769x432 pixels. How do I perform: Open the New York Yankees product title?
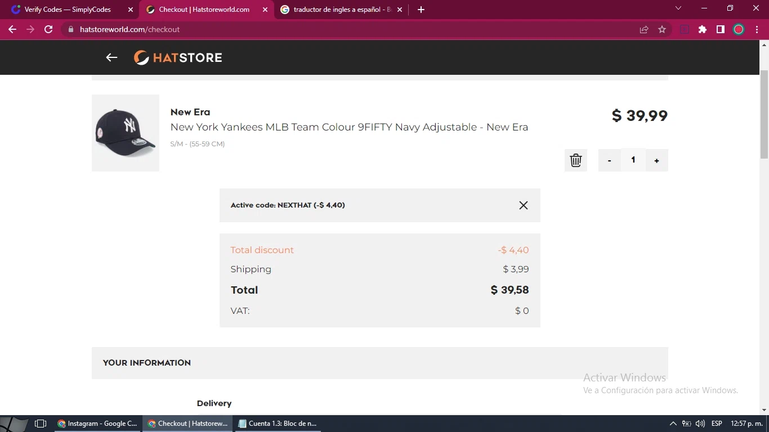[x=349, y=127]
